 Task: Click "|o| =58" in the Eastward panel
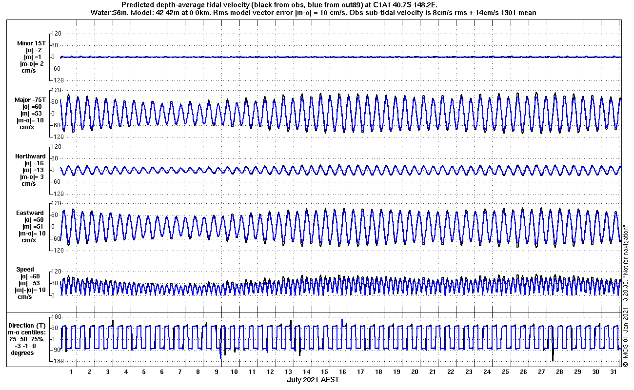[34, 220]
